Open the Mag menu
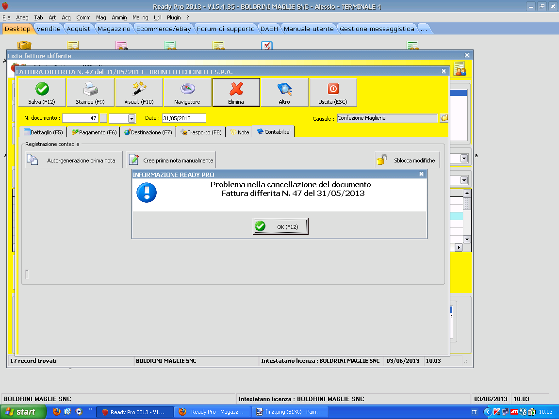Screen dimensions: 559x419 point(101,17)
